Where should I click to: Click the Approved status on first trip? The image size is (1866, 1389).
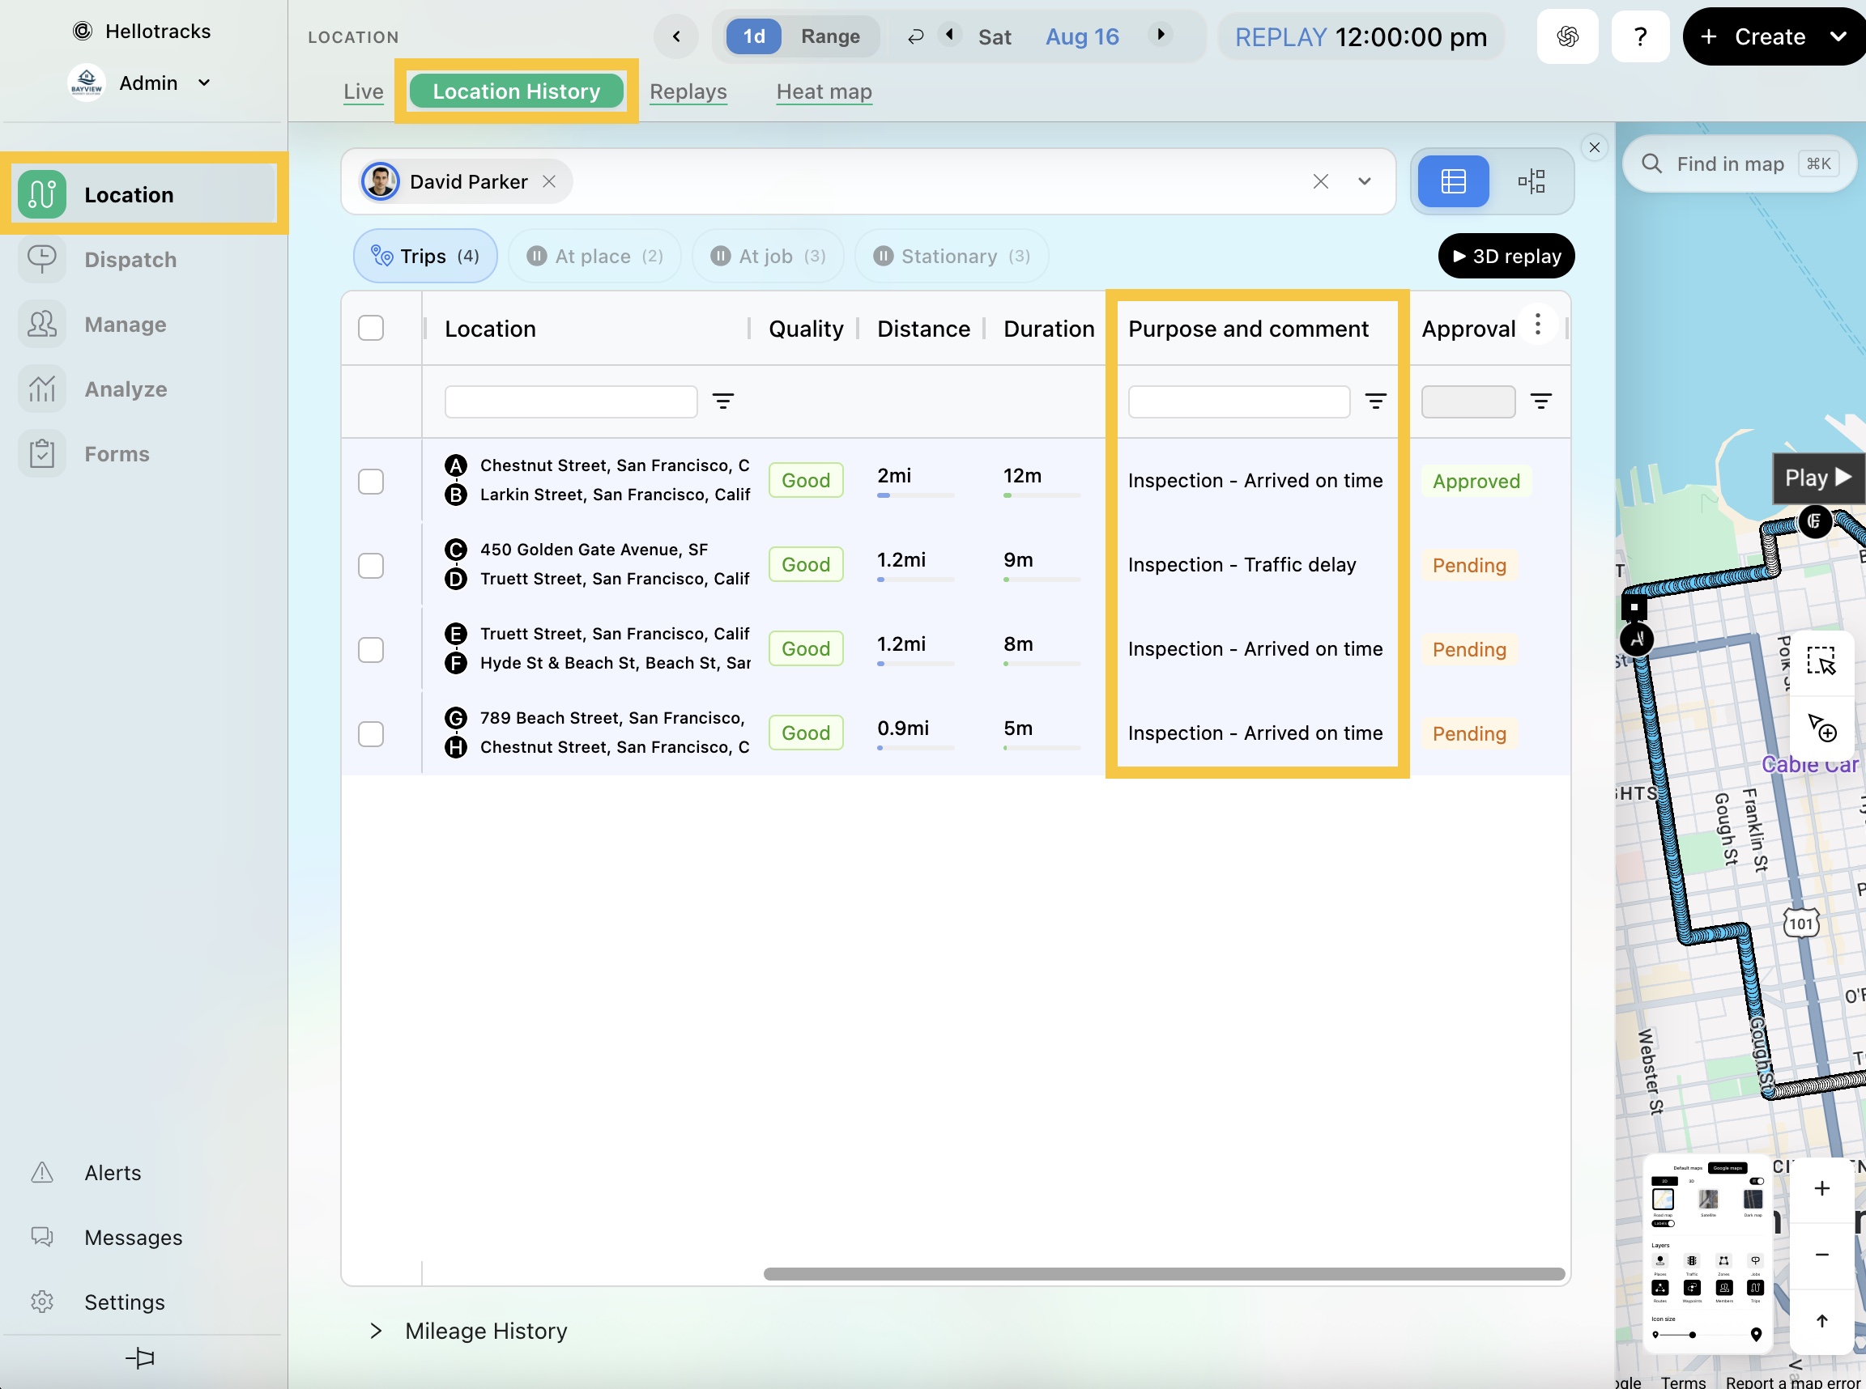[x=1476, y=481]
